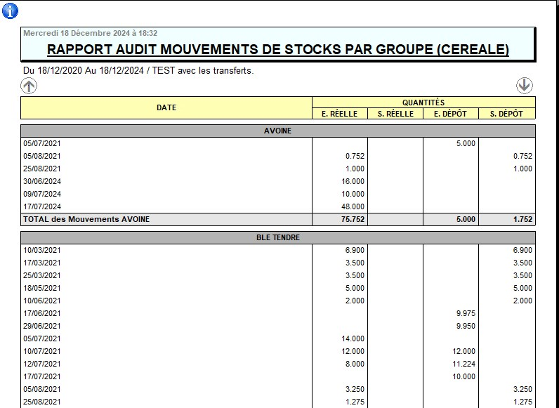Click the E. RÉELLE column header
This screenshot has width=559, height=408.
[339, 114]
